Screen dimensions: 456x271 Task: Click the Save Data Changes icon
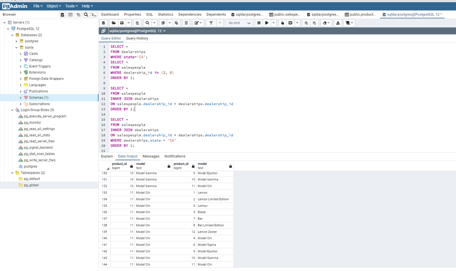[137, 23]
